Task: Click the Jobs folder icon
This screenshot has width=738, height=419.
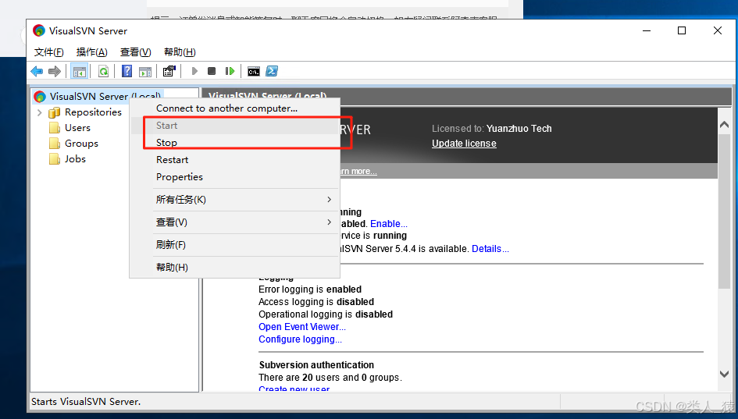Action: pos(55,159)
